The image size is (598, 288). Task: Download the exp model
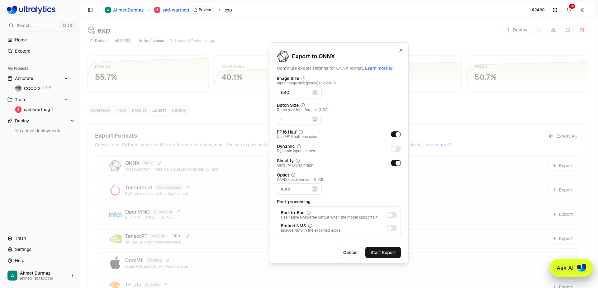click(x=553, y=30)
